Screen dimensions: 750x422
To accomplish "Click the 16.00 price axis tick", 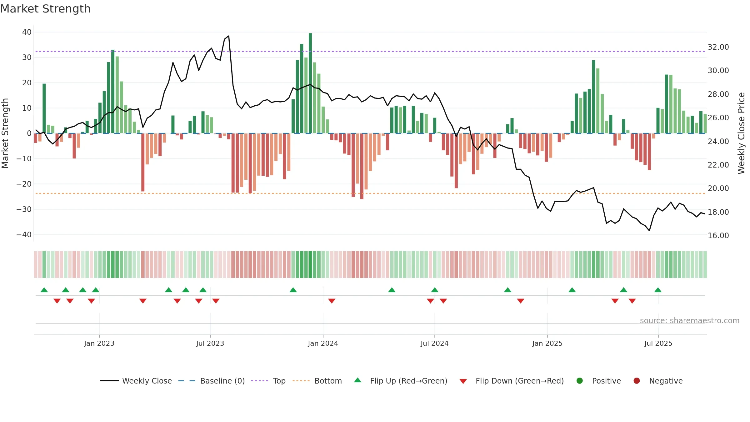I will tap(718, 236).
